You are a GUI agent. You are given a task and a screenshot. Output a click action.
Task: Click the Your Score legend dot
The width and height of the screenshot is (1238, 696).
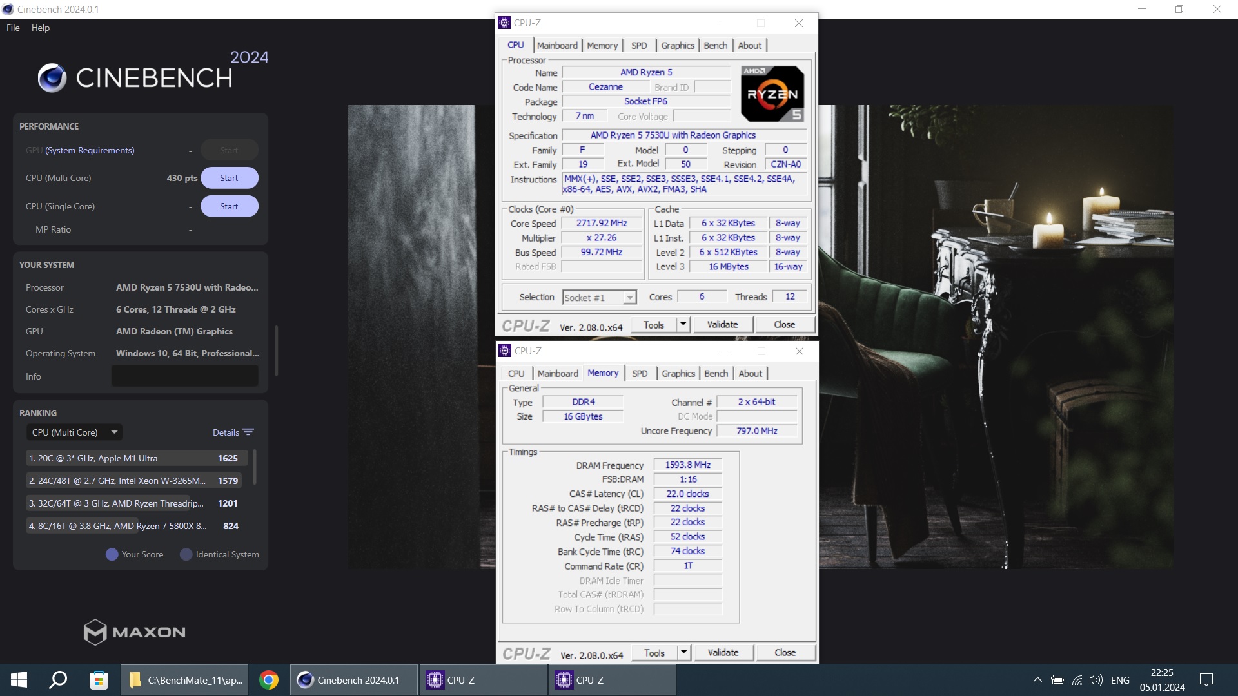coord(112,554)
